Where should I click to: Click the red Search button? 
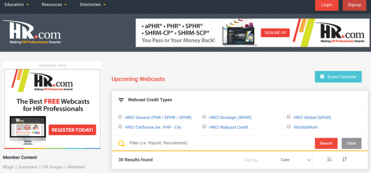(326, 143)
